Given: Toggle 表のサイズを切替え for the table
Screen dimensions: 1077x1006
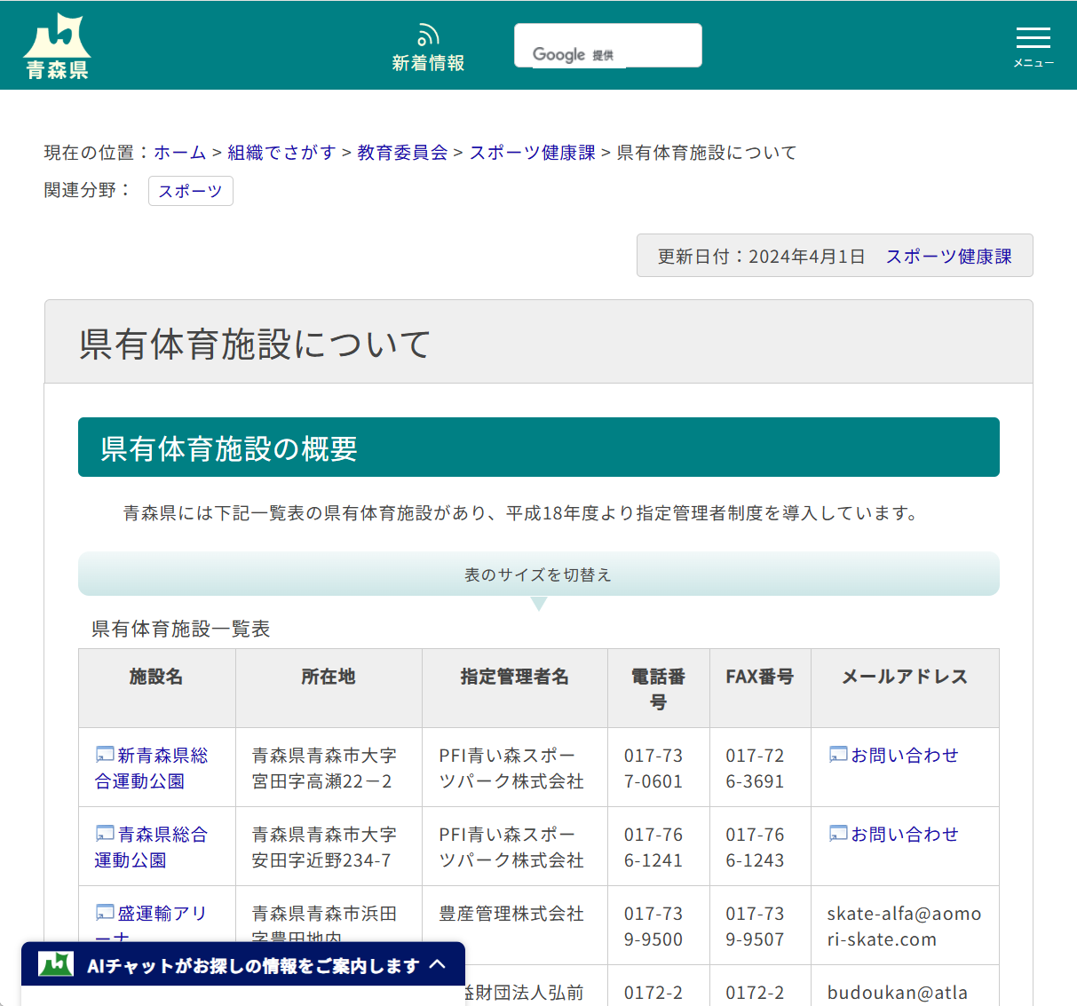Looking at the screenshot, I should [x=539, y=574].
